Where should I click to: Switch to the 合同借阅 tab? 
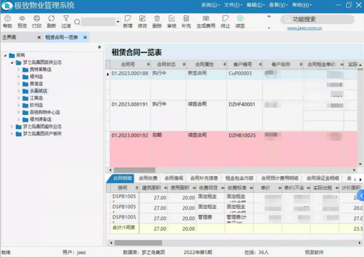pos(174,178)
